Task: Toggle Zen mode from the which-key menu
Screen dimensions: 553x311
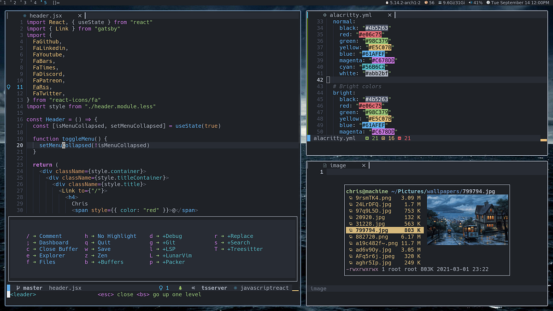Action: coord(102,255)
